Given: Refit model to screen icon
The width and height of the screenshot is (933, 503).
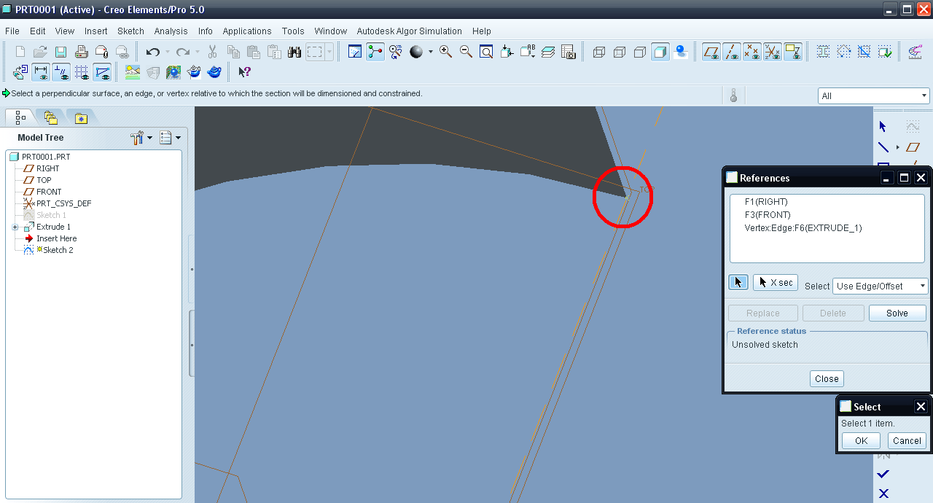Looking at the screenshot, I should [x=486, y=52].
